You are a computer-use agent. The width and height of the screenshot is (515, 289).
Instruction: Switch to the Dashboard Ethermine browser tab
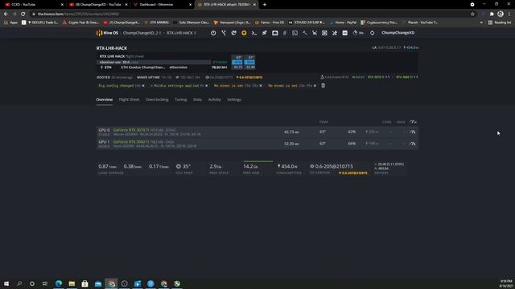click(163, 5)
